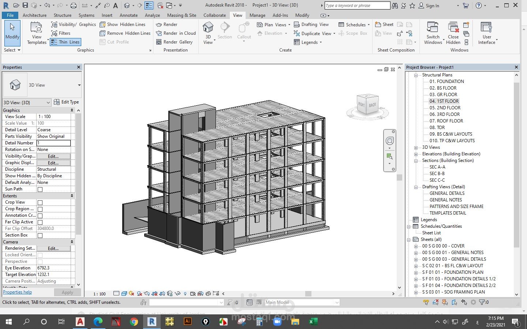Switch to the Architecture ribbon tab
Viewport: 527px width, 329px height.
[x=34, y=15]
